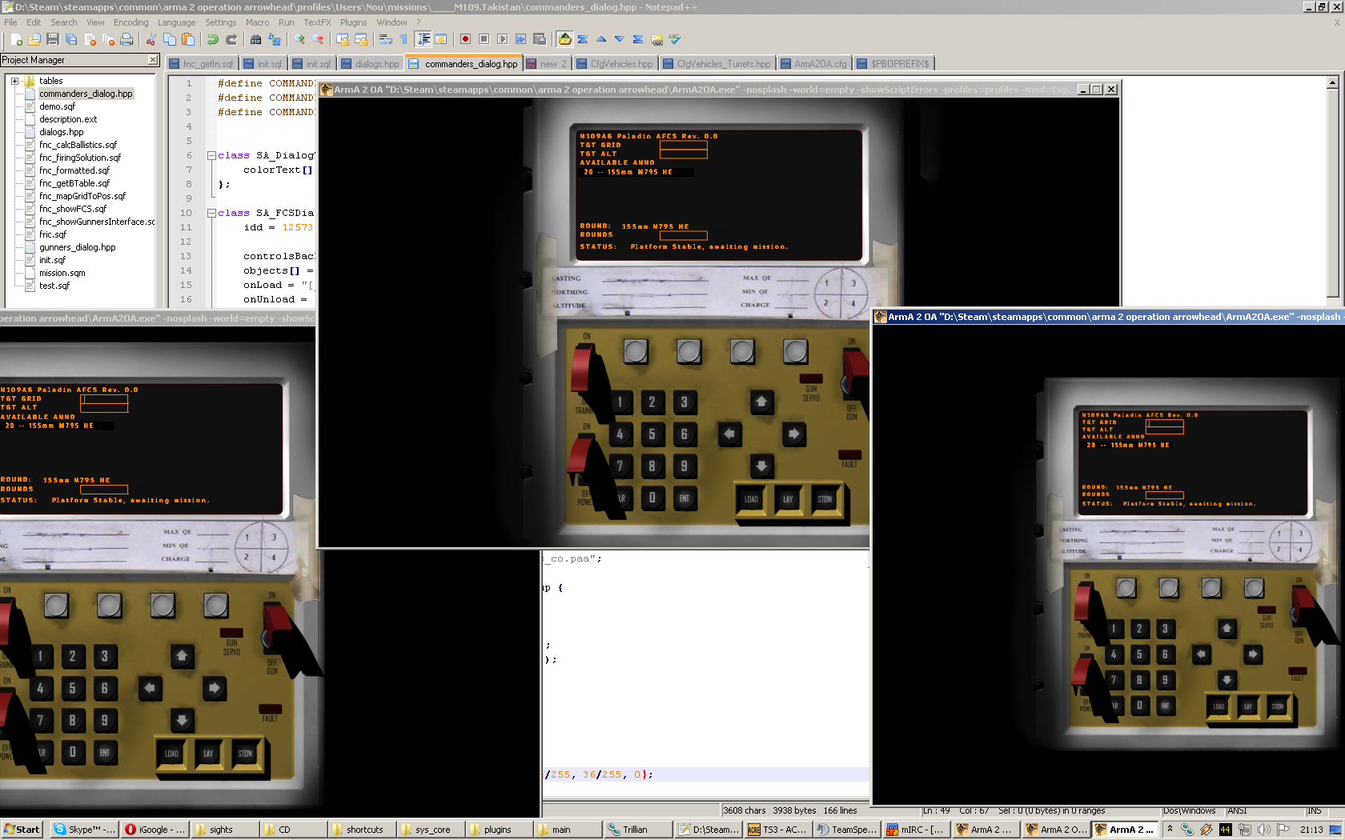This screenshot has height=840, width=1345.
Task: Click the spell-check ABC toolbar icon
Action: point(675,39)
